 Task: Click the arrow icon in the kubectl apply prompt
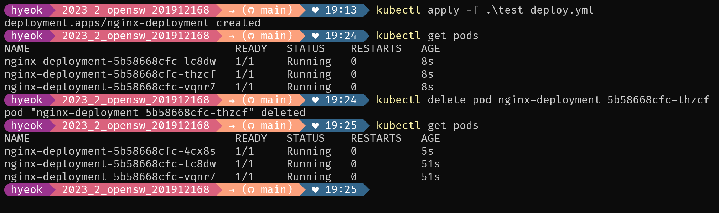click(x=232, y=11)
